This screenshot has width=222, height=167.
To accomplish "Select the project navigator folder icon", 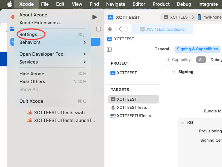I will pyautogui.click(x=12, y=29).
